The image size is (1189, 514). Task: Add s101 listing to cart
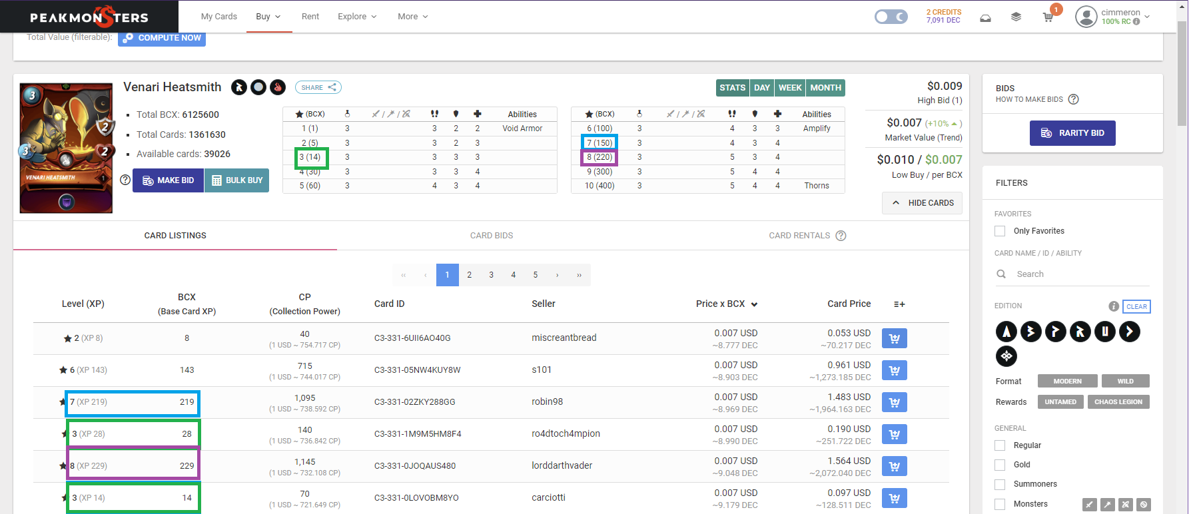pos(894,370)
